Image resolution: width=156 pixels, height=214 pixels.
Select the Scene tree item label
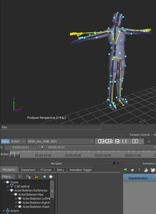click(x=14, y=182)
